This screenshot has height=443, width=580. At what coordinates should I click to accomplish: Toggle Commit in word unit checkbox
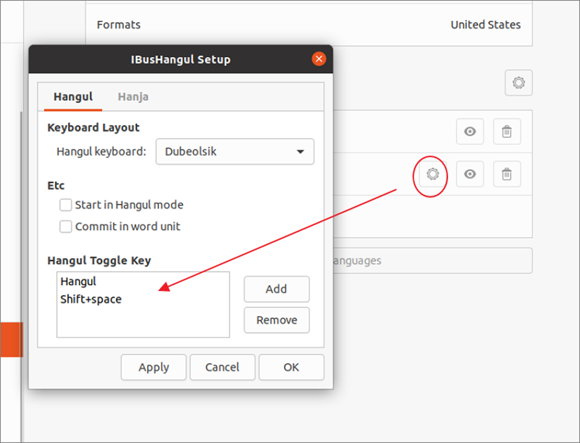[x=66, y=227]
